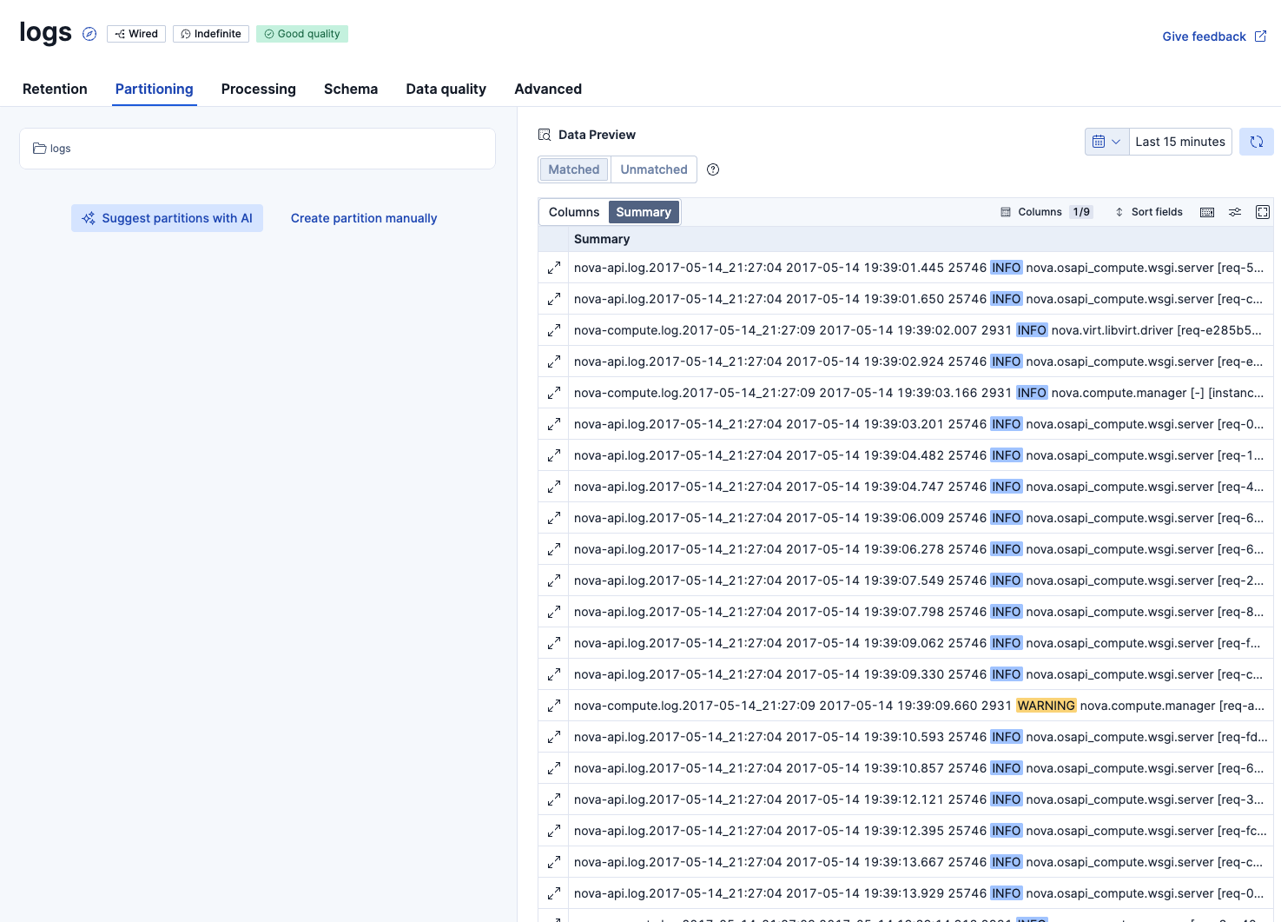Expand the row with timestamp 19:39:06.278
1281x922 pixels.
tap(554, 549)
